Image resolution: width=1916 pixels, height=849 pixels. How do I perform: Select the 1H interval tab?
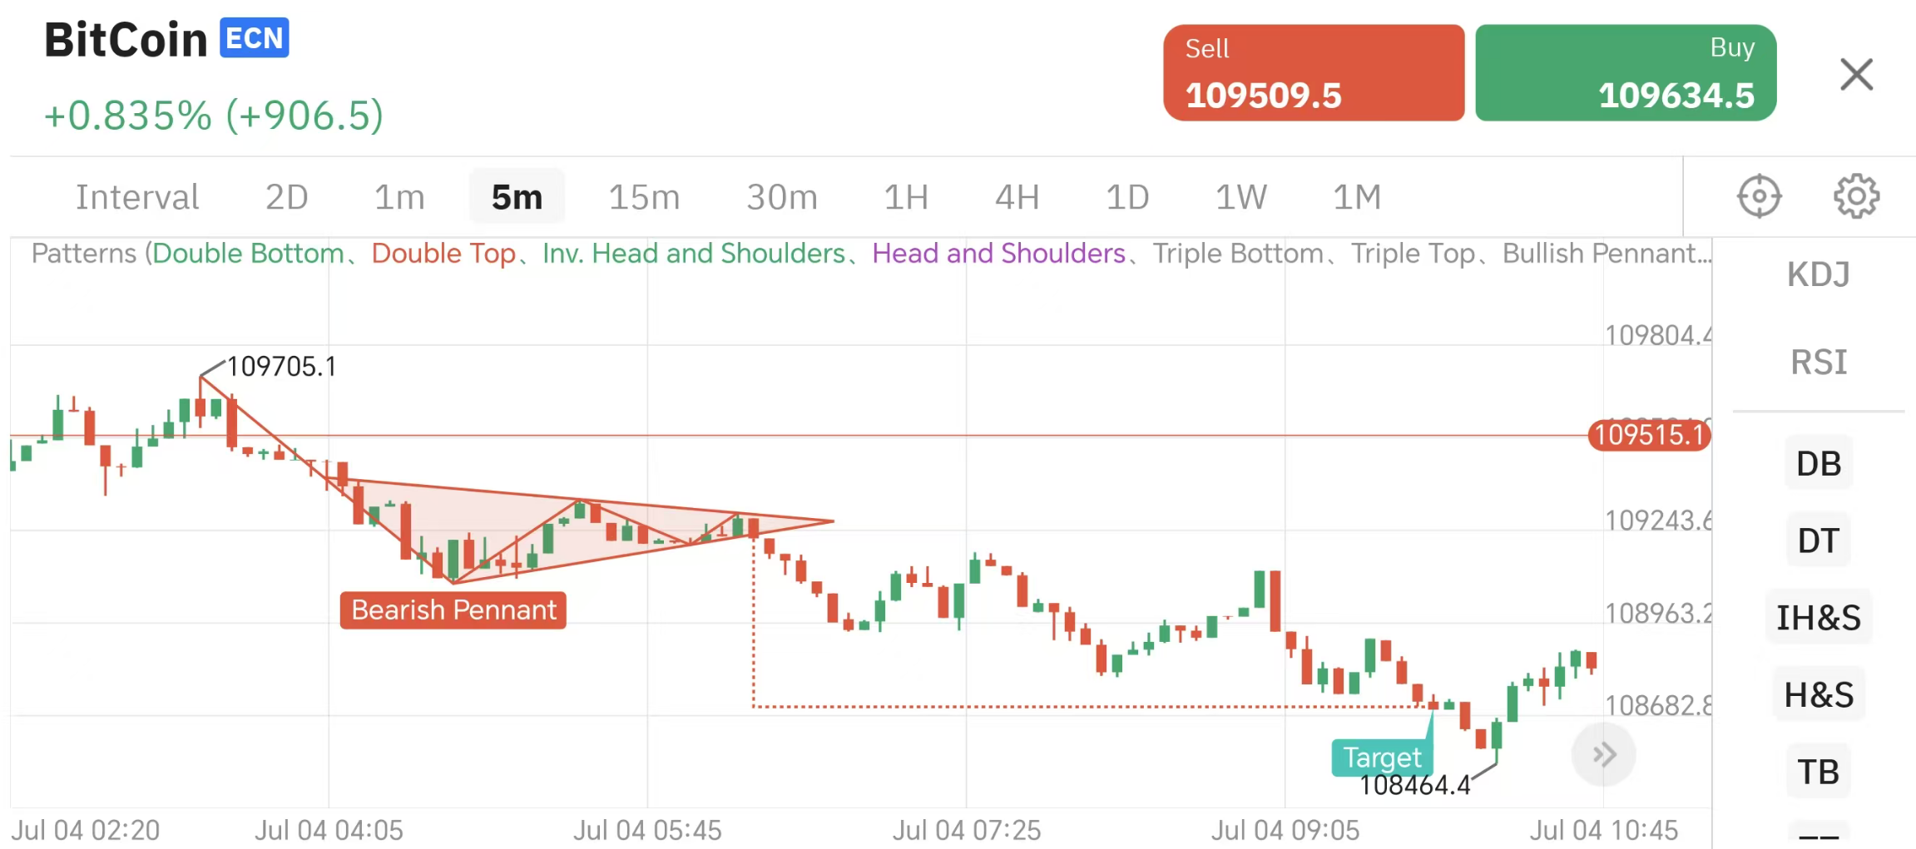click(905, 198)
